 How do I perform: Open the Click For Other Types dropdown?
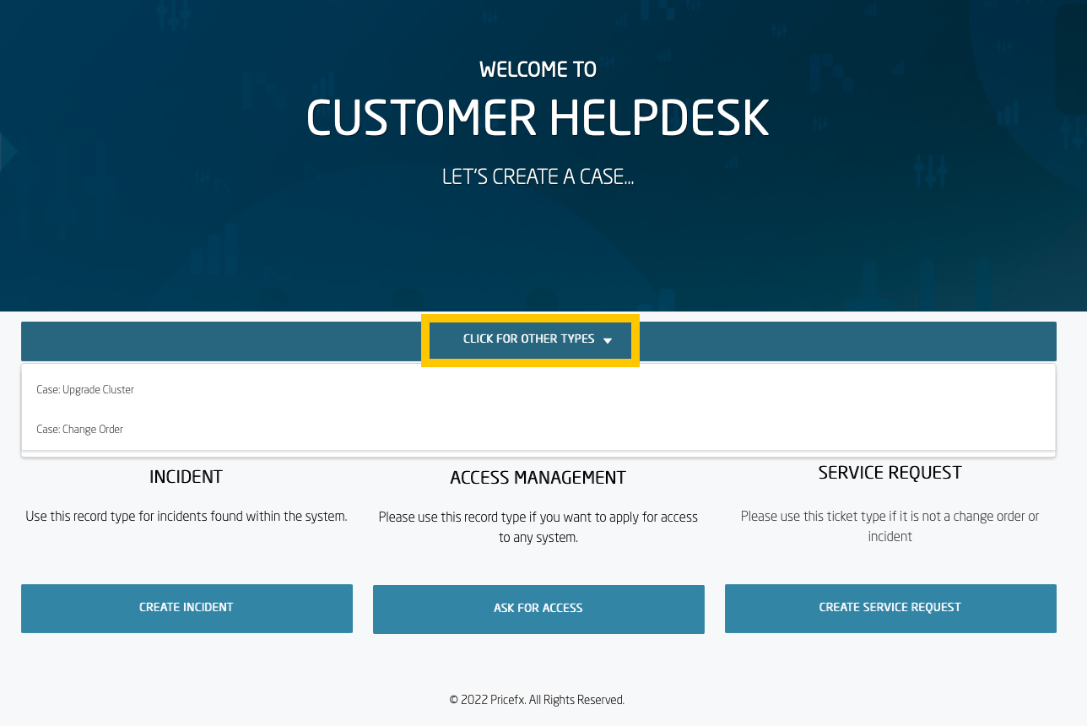[528, 339]
